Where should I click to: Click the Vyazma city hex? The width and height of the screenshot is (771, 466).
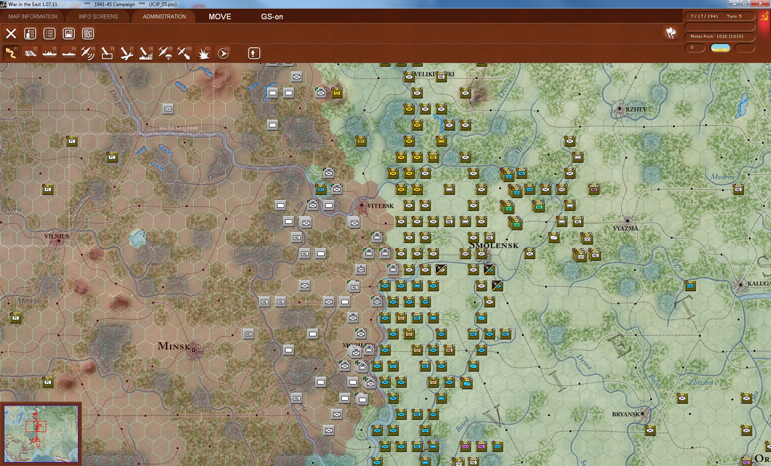627,221
